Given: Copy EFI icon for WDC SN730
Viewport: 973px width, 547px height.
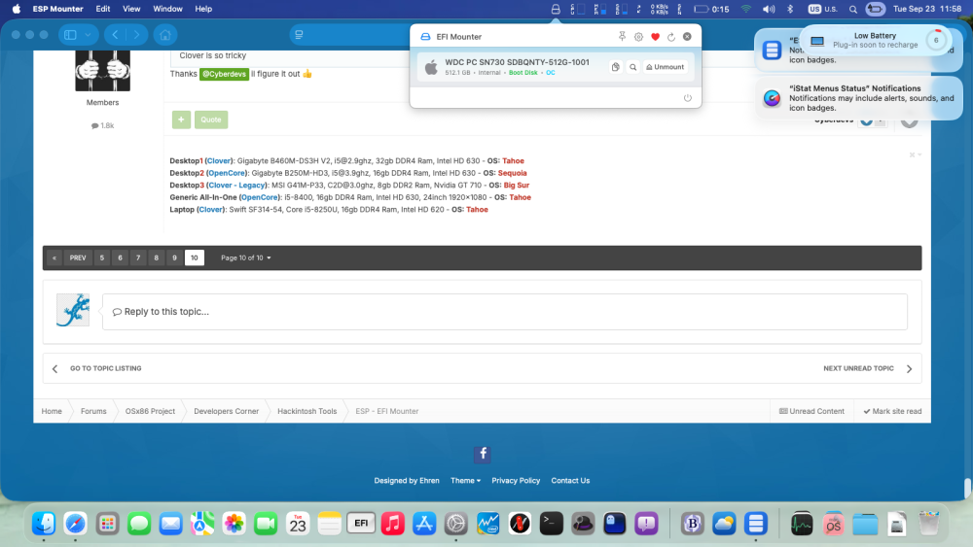Looking at the screenshot, I should tap(616, 67).
